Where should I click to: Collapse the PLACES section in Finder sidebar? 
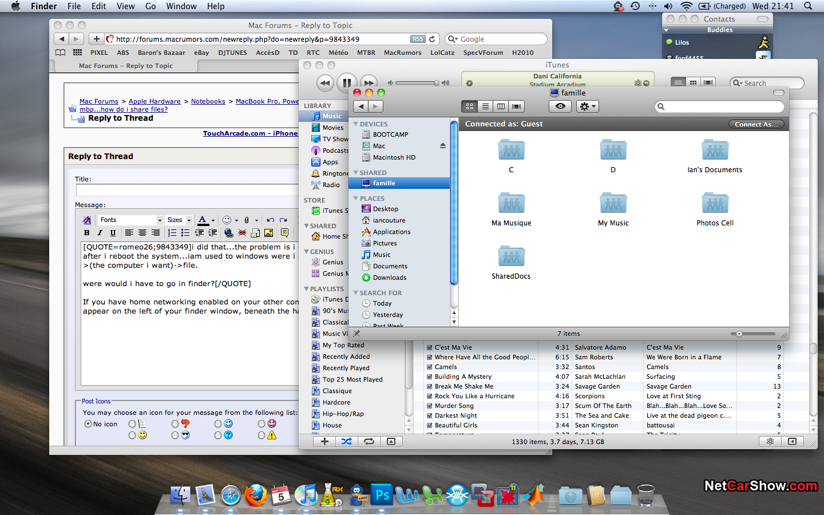pyautogui.click(x=356, y=199)
